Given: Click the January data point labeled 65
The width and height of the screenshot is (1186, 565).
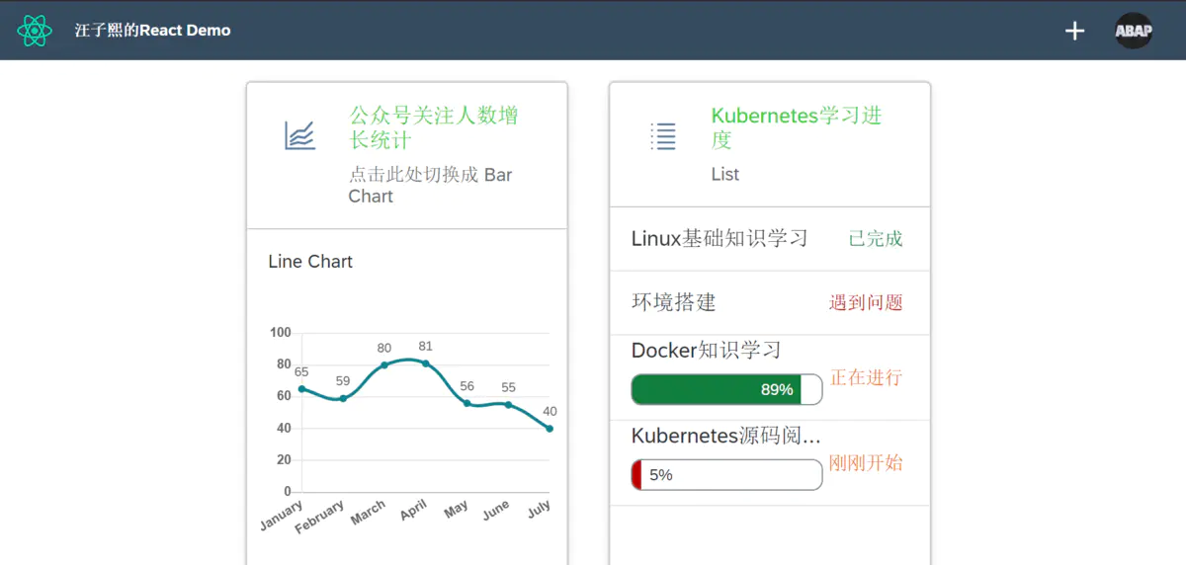Looking at the screenshot, I should point(301,388).
